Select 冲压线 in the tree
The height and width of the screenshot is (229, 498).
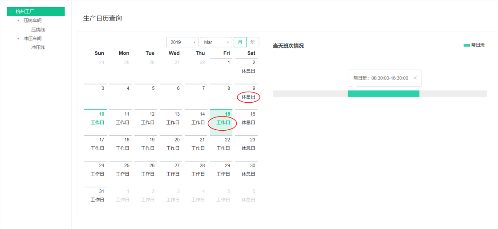[38, 48]
